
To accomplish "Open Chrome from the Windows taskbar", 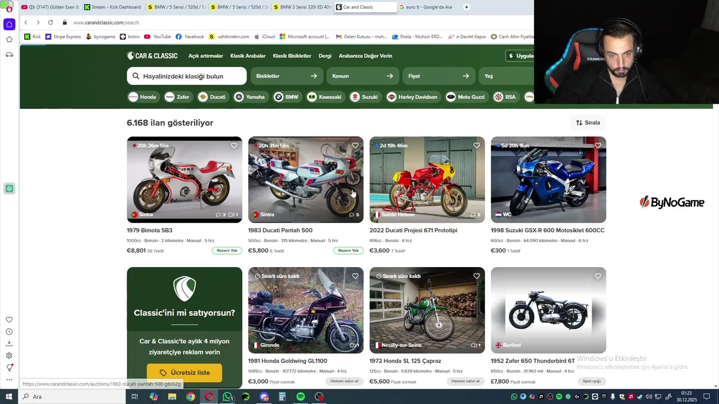I will [190, 397].
